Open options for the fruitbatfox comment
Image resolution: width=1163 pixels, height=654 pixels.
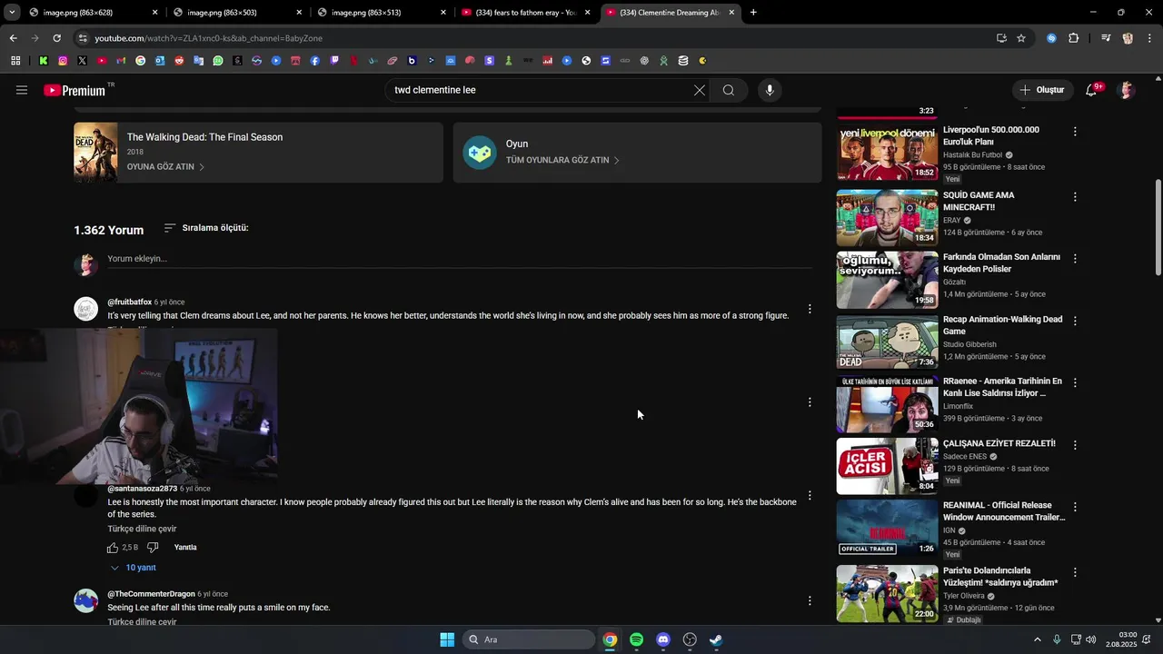[x=810, y=309]
